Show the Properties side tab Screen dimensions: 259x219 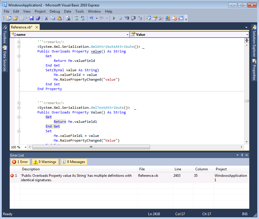[254, 70]
